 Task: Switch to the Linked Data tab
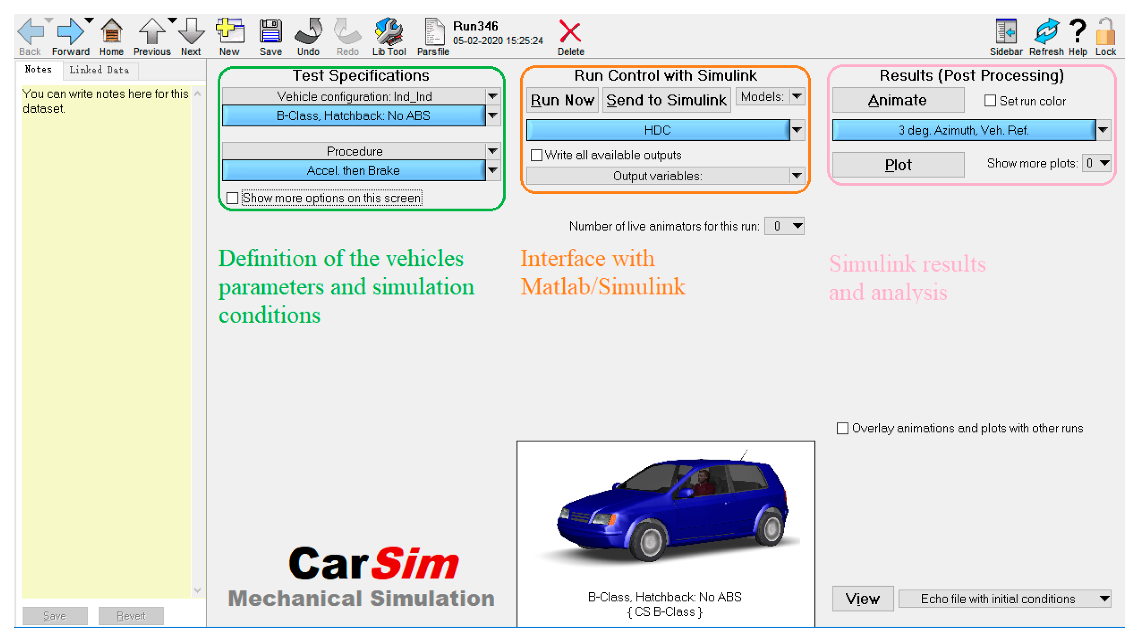click(x=100, y=70)
